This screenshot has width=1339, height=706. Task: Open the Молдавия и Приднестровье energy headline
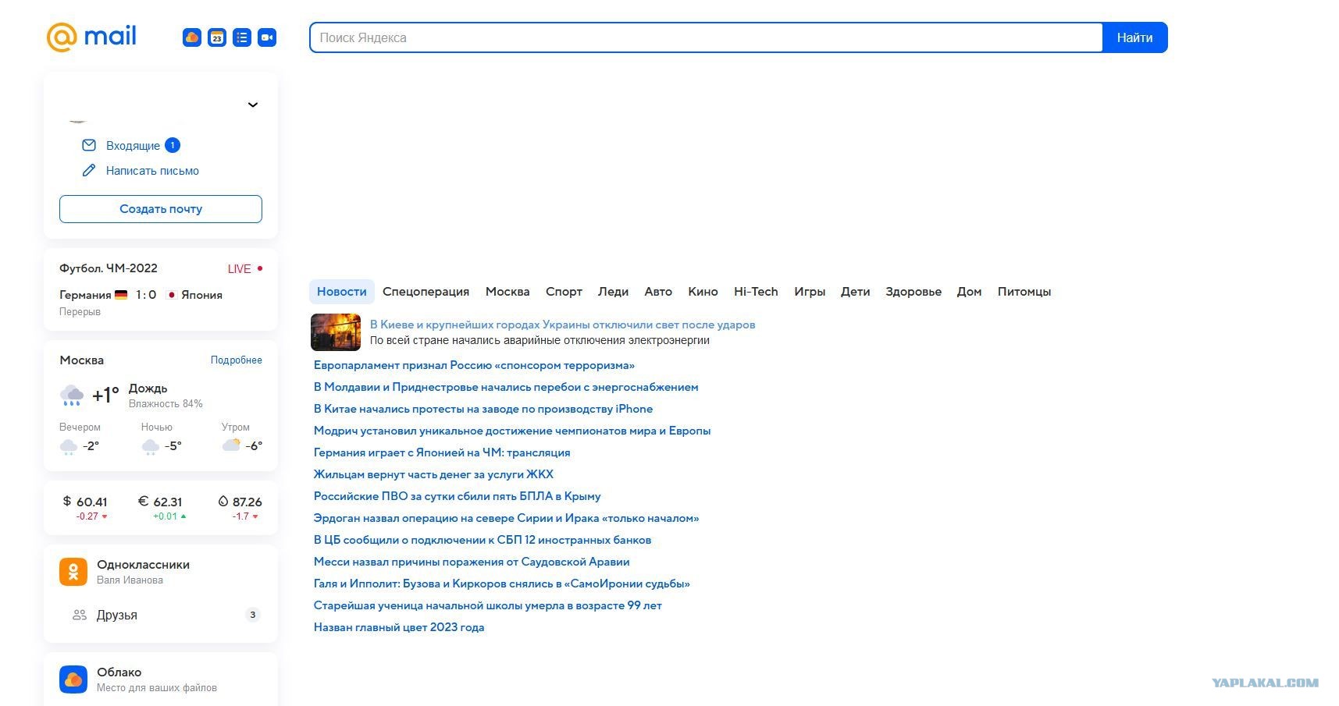coord(506,387)
